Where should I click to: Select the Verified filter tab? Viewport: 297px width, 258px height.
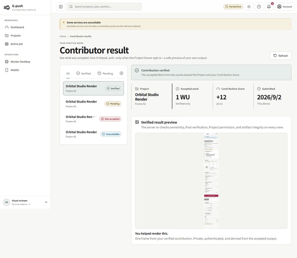click(84, 73)
